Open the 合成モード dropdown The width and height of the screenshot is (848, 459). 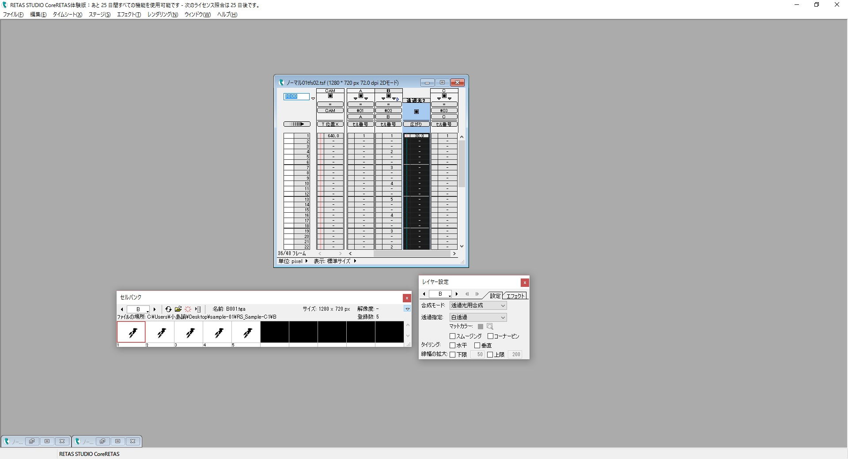[x=478, y=305]
